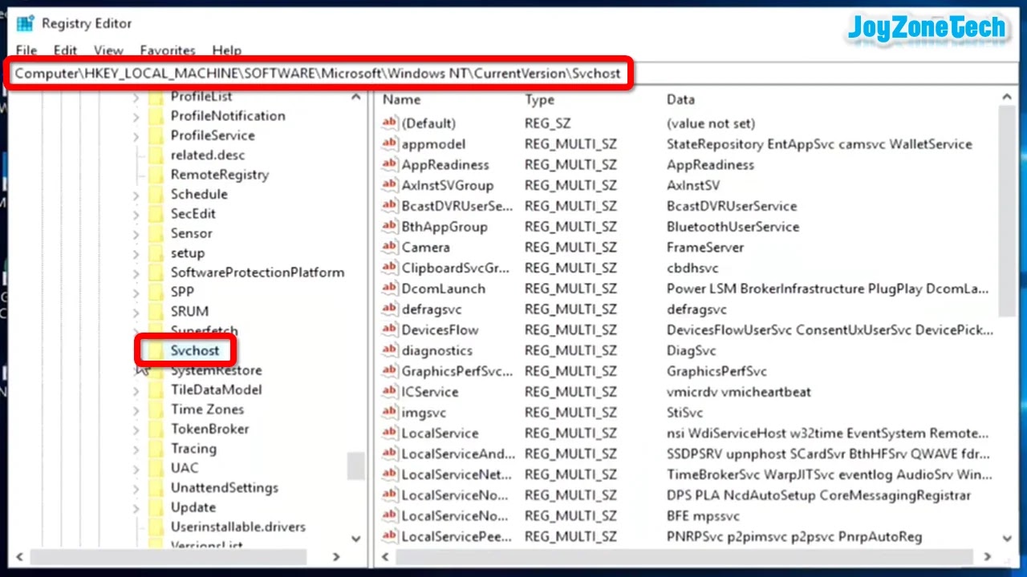Expand the SoftwareProtectionPlatform key
The image size is (1027, 577).
[136, 272]
